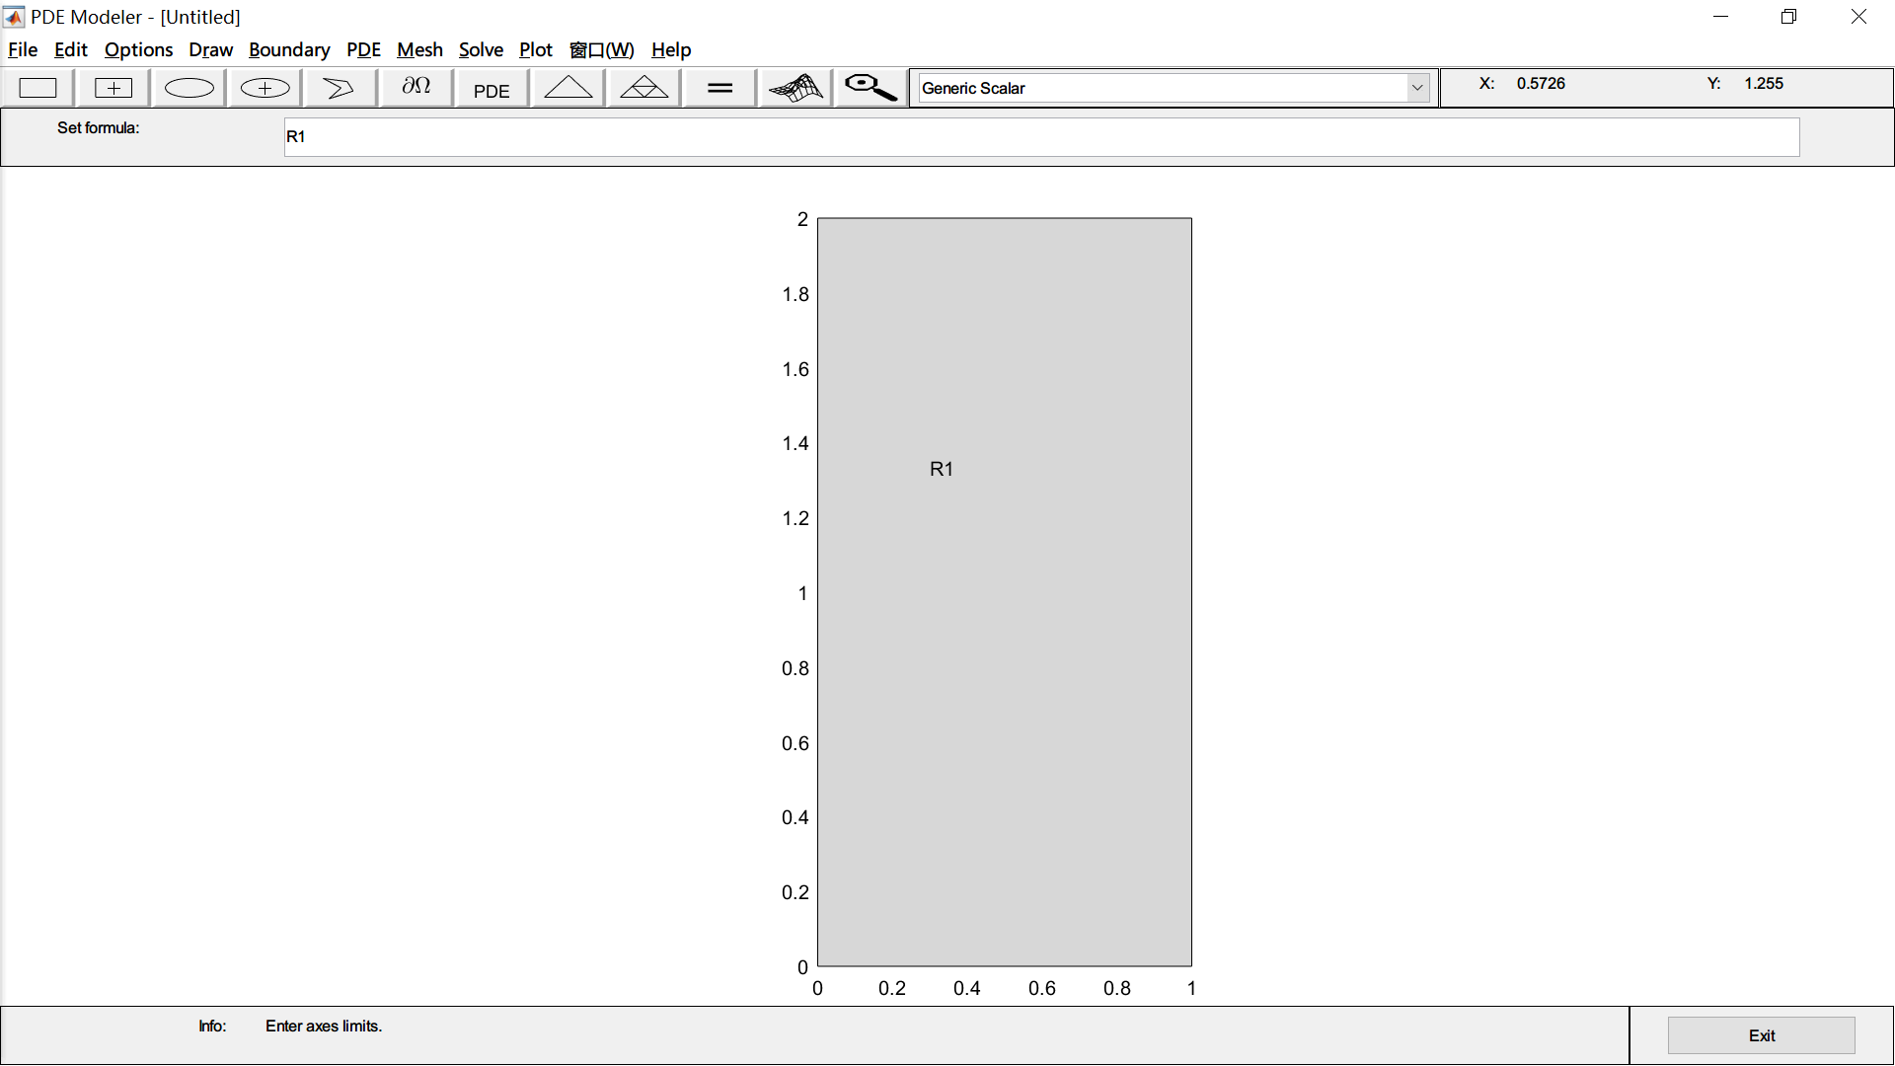Solve the PDE using the = icon

pyautogui.click(x=719, y=87)
